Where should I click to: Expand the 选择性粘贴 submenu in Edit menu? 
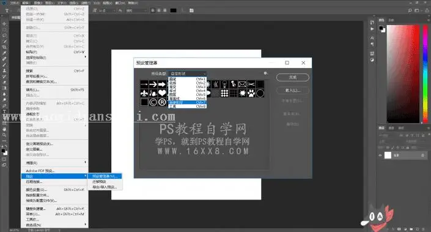[54, 58]
